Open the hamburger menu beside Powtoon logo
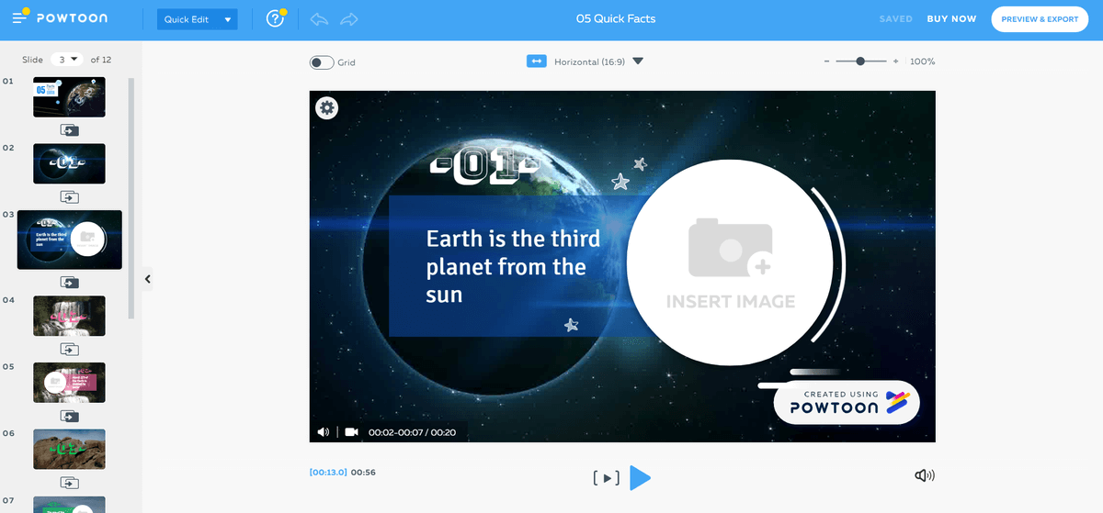1103x513 pixels. point(20,18)
